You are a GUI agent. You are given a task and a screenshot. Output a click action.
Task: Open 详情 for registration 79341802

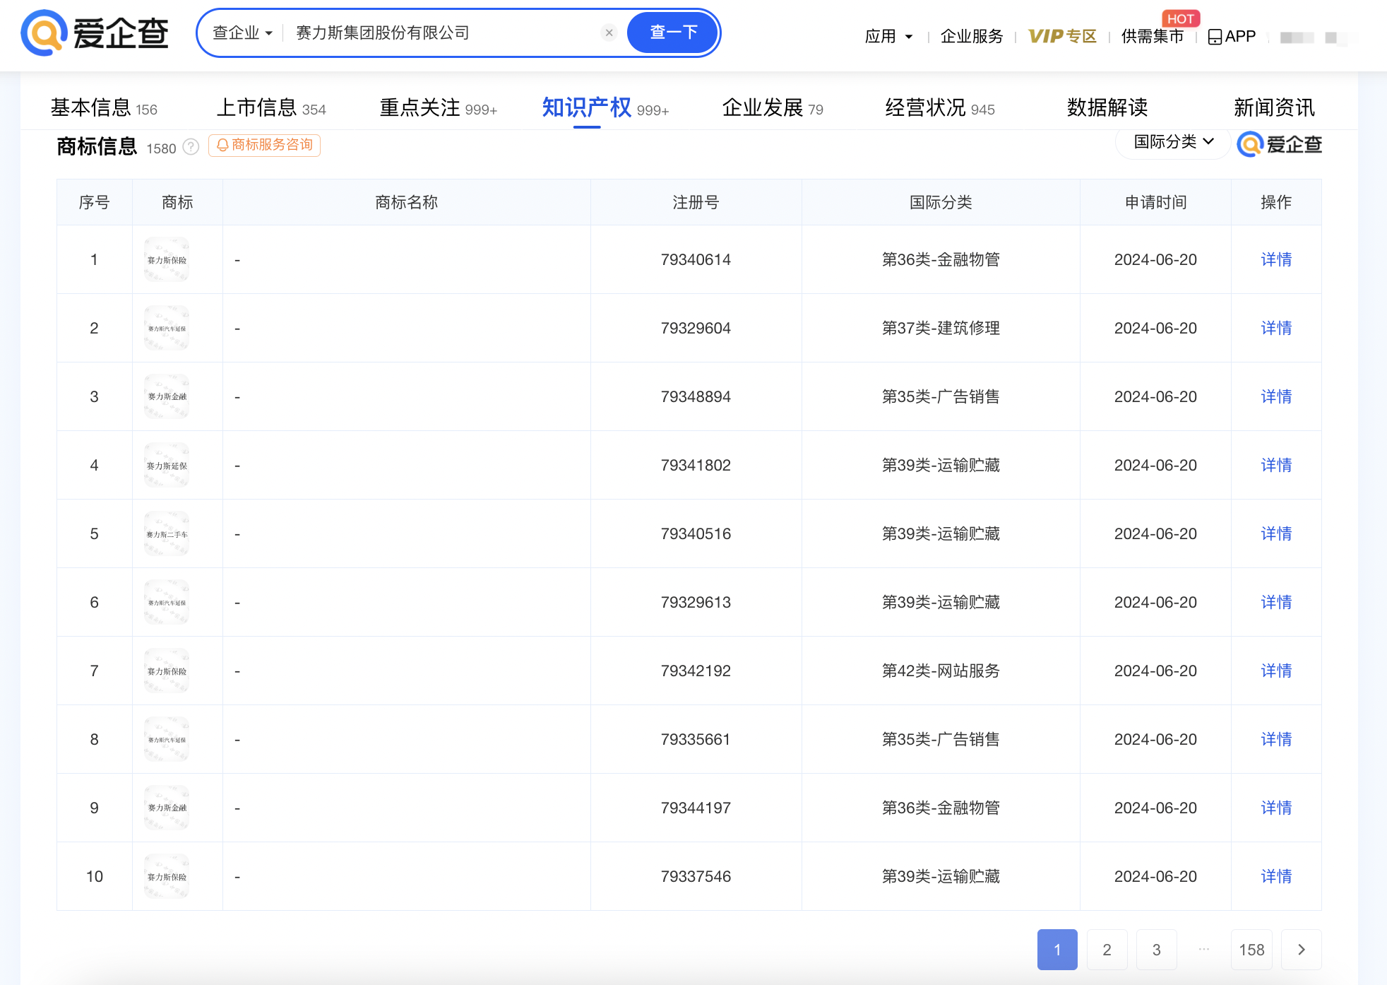pos(1276,465)
